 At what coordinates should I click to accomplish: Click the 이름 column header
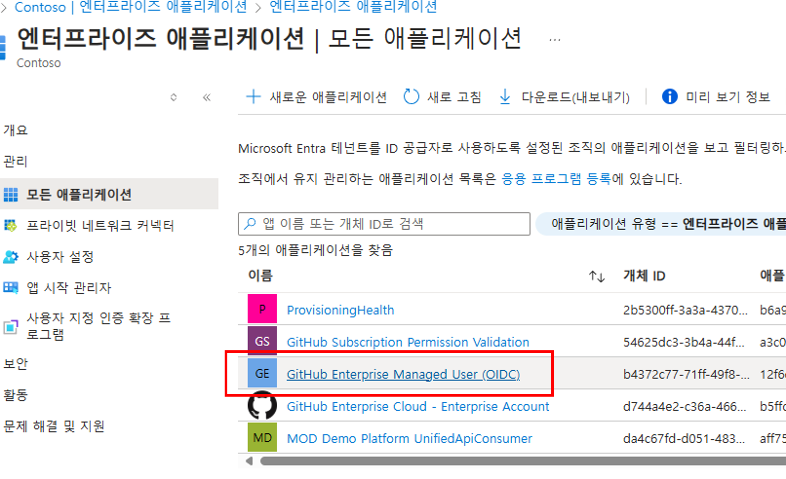point(261,276)
